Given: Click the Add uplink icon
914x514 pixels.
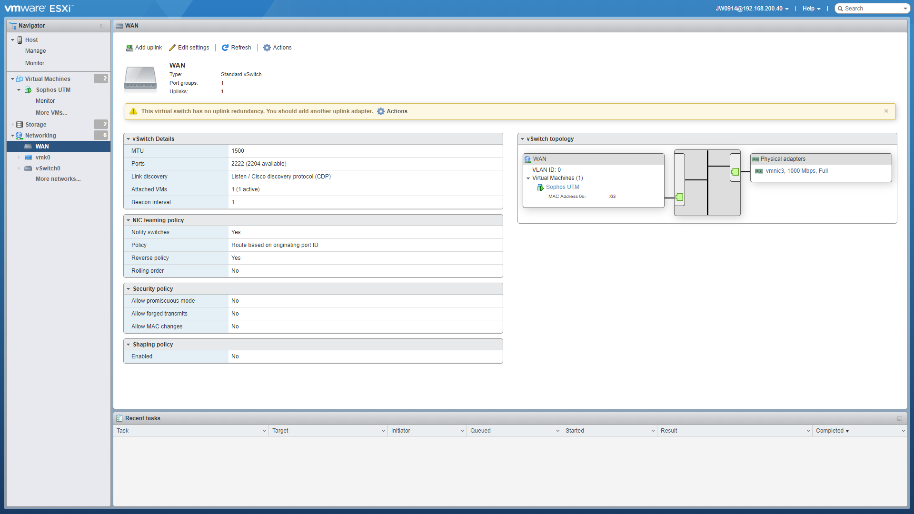Looking at the screenshot, I should (129, 48).
